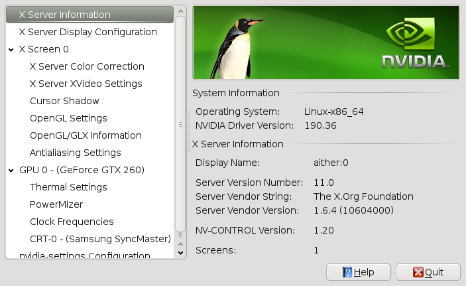The width and height of the screenshot is (466, 286).
Task: Click the sidebar scrollbar up arrow at top
Action: point(180,11)
